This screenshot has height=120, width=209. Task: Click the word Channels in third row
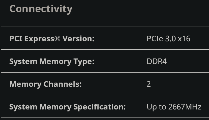pyautogui.click(x=62, y=84)
